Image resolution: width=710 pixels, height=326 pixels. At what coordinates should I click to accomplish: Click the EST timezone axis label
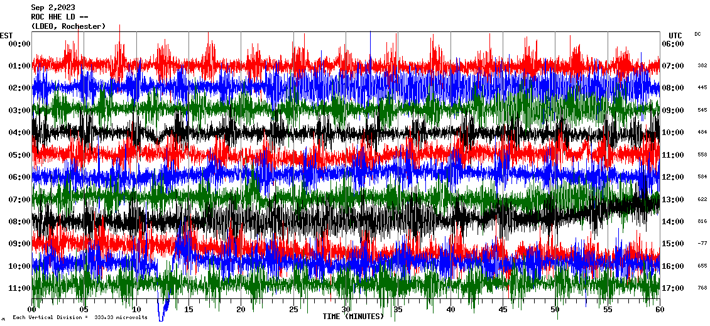(x=6, y=35)
